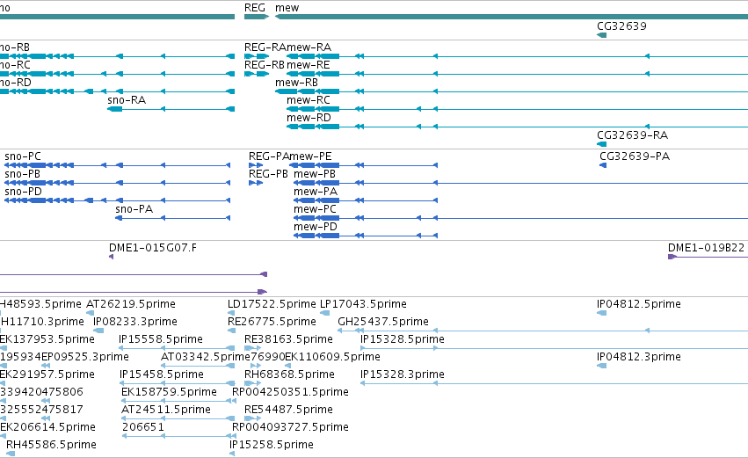Click EST RE26775.5prime
The height and width of the screenshot is (458, 748).
coord(272,322)
